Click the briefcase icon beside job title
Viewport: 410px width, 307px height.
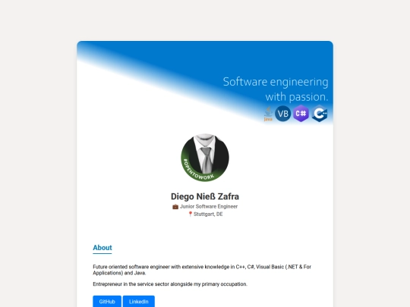coord(175,207)
